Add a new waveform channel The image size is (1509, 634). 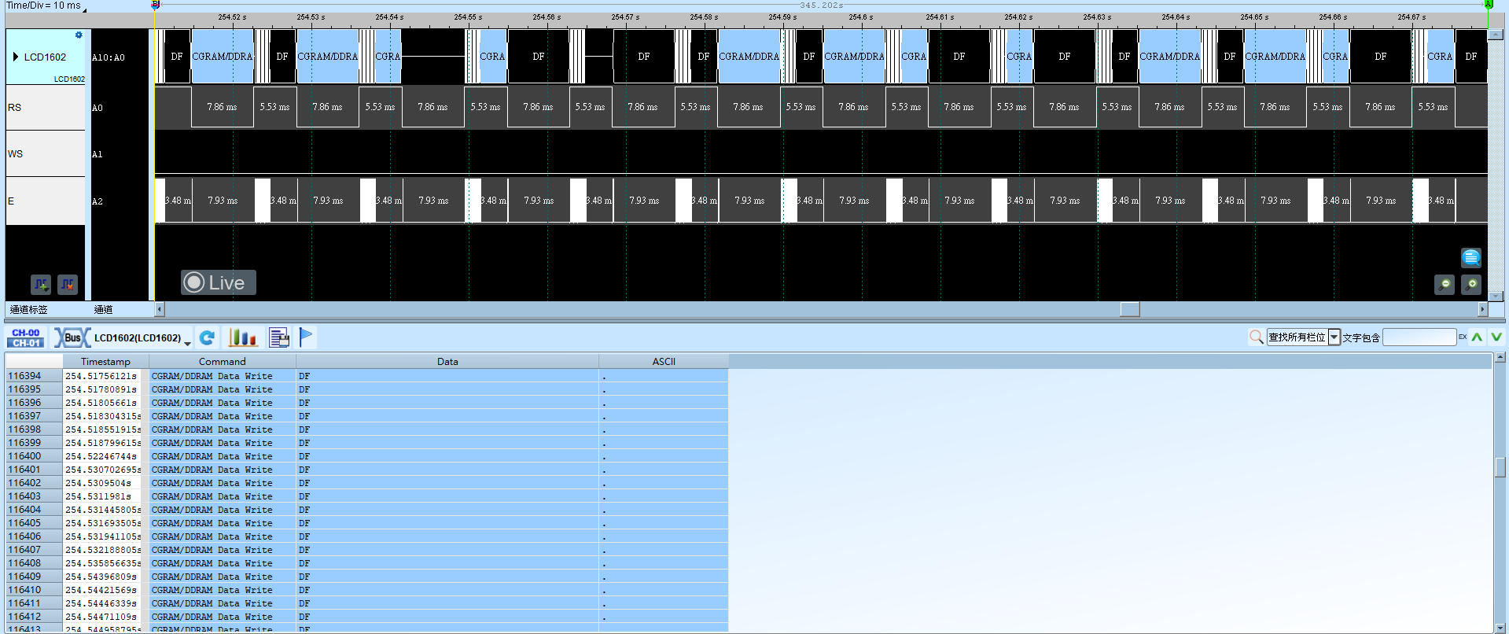41,284
